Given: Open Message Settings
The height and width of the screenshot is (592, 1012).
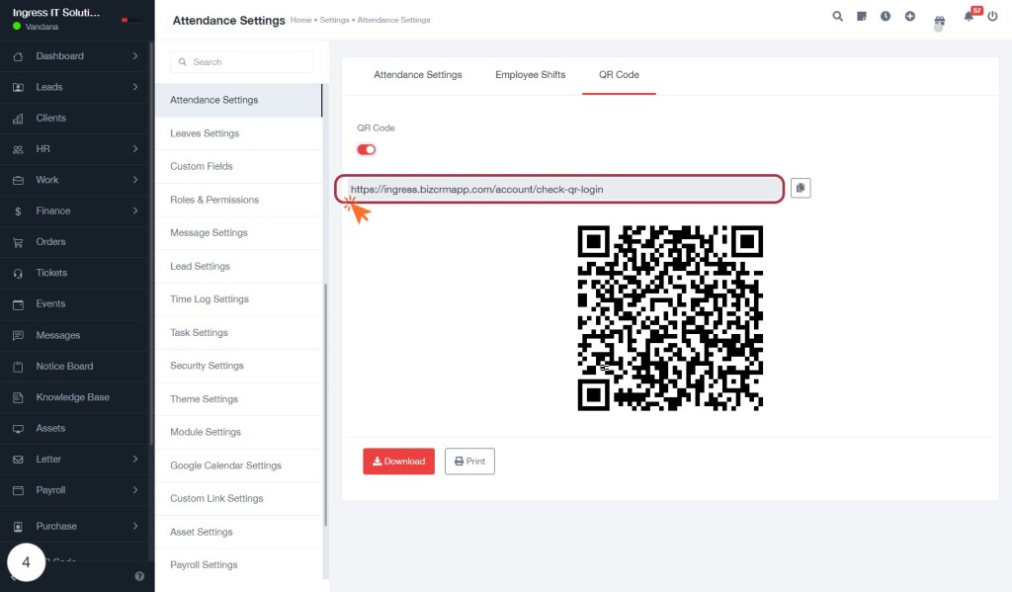Looking at the screenshot, I should coord(238,233).
